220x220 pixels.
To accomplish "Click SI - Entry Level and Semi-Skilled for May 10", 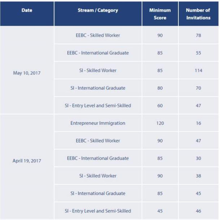I will [98, 106].
